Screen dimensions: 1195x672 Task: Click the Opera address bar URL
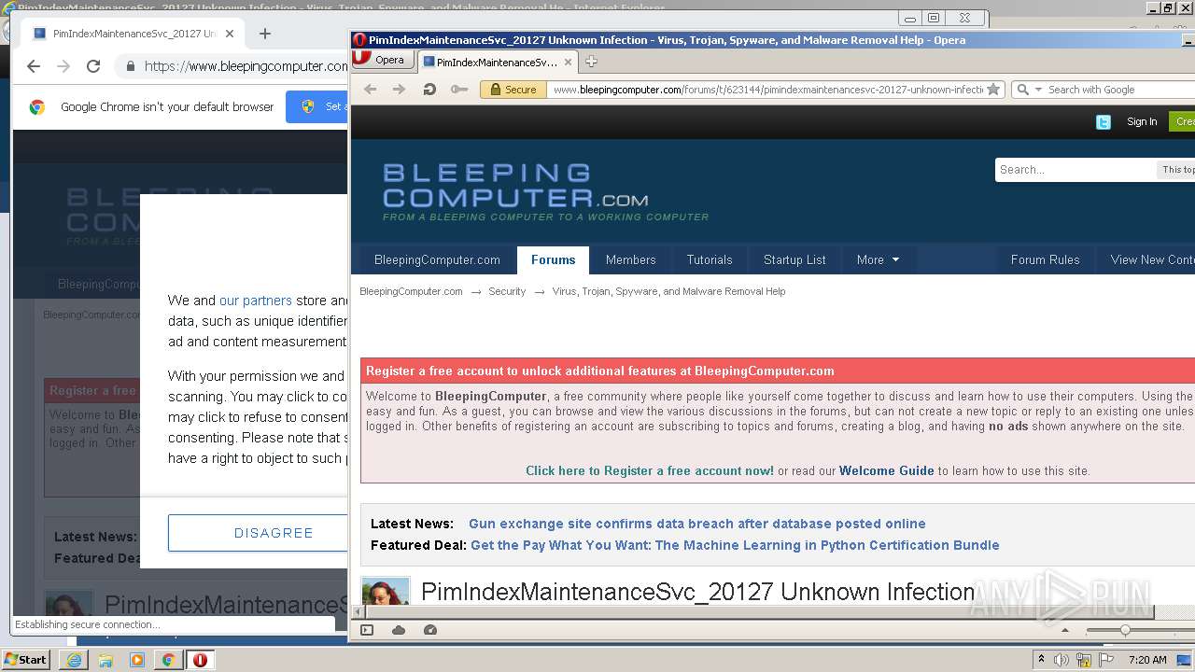pos(767,90)
